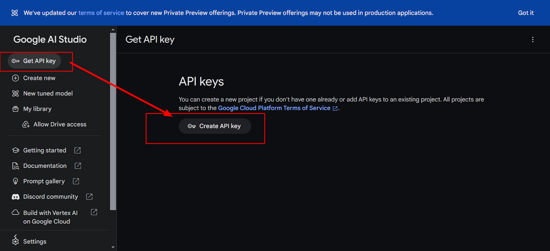Viewport: 550px width, 251px height.
Task: Open external link icon next to Getting started
Action: coord(78,150)
